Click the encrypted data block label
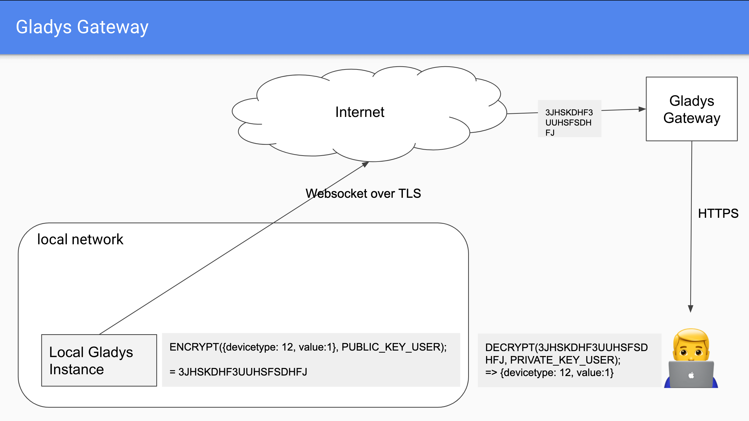Viewport: 749px width, 421px height. [570, 122]
